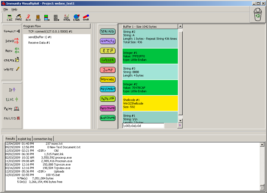The image size is (267, 193).
Task: Click the CLEAR eraser toolbar icon
Action: pyautogui.click(x=86, y=18)
